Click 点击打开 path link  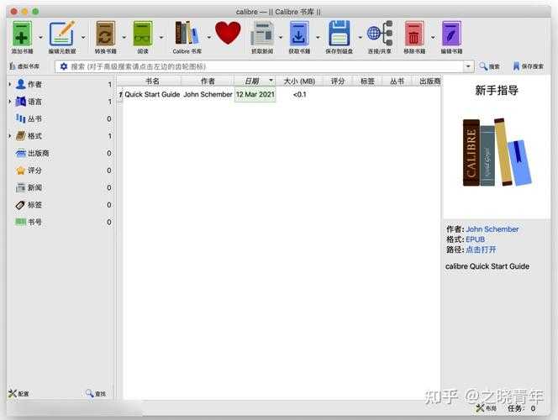[x=481, y=249]
